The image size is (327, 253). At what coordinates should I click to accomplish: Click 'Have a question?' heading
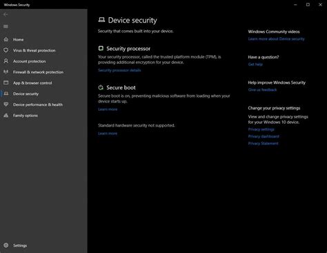coord(264,57)
